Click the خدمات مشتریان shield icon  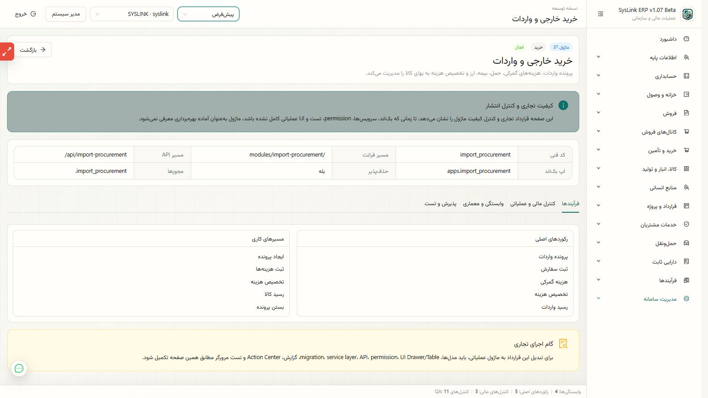pos(686,225)
